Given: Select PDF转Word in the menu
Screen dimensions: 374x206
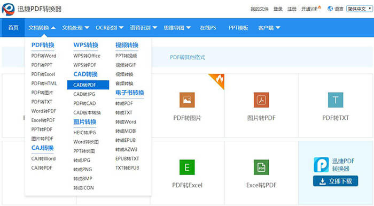Looking at the screenshot, I should pos(44,56).
